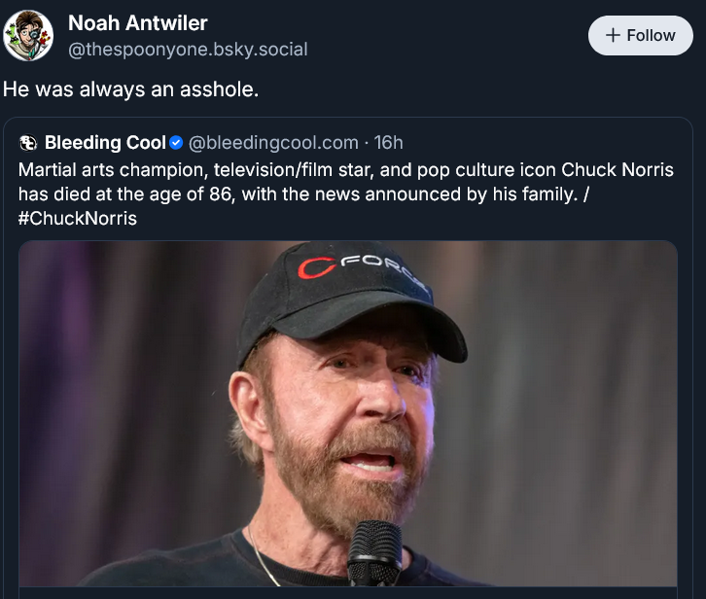The image size is (706, 599).
Task: Open Noah Antwiler's profile avatar
Action: click(x=28, y=36)
